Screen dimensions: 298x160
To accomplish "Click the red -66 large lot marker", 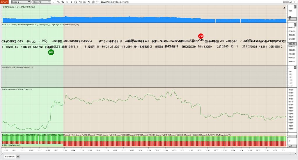I will coord(201,36).
